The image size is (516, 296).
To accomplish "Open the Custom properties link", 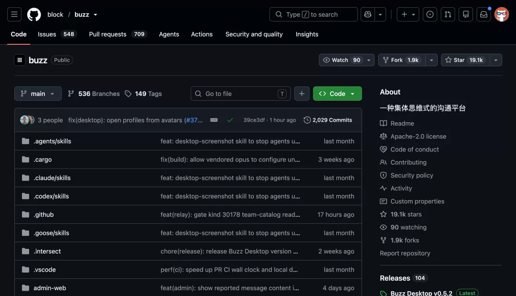I will tap(412, 201).
